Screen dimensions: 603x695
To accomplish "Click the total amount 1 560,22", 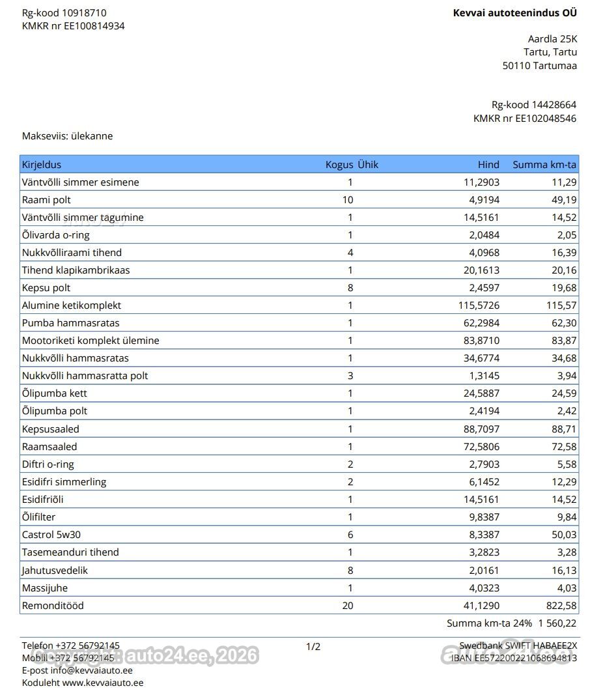I will point(557,623).
